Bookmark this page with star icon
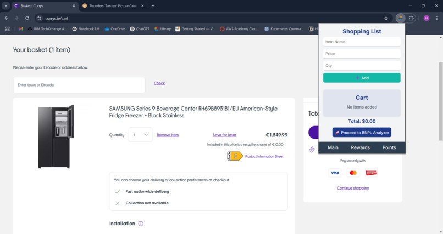This screenshot has width=443, height=234. click(x=386, y=18)
